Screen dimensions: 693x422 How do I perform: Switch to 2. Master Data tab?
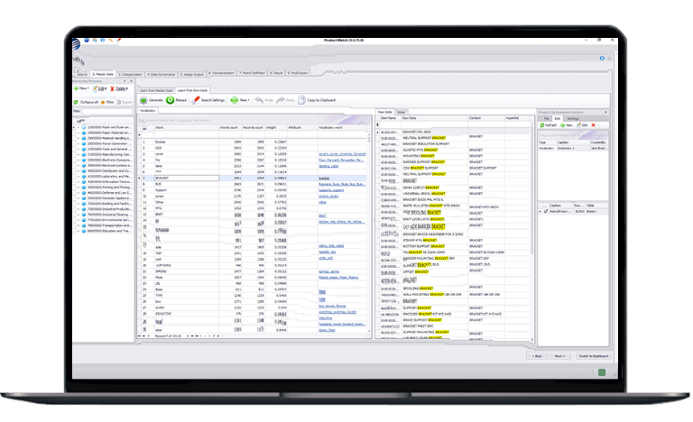(103, 74)
